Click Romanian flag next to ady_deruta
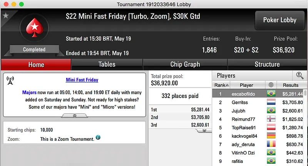The width and height of the screenshot is (308, 166). coord(271,144)
